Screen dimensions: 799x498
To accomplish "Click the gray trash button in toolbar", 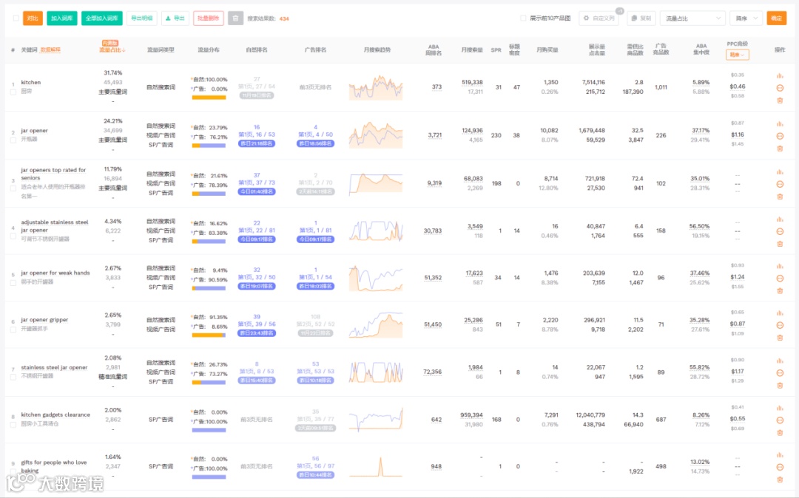I will pos(235,18).
